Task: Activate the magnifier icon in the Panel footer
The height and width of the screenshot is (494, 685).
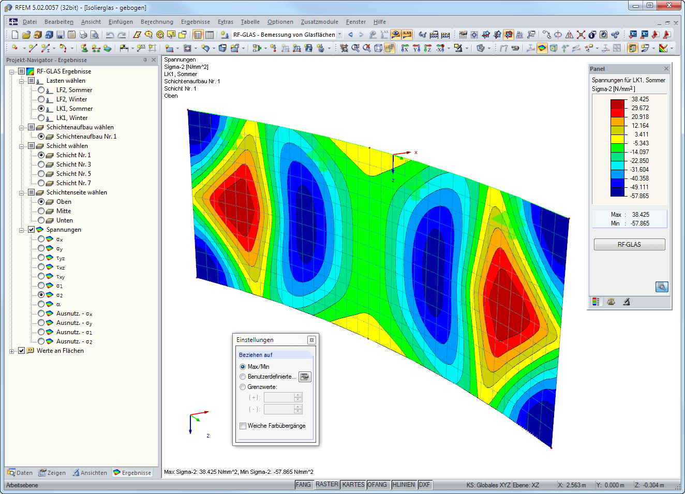Action: 662,287
